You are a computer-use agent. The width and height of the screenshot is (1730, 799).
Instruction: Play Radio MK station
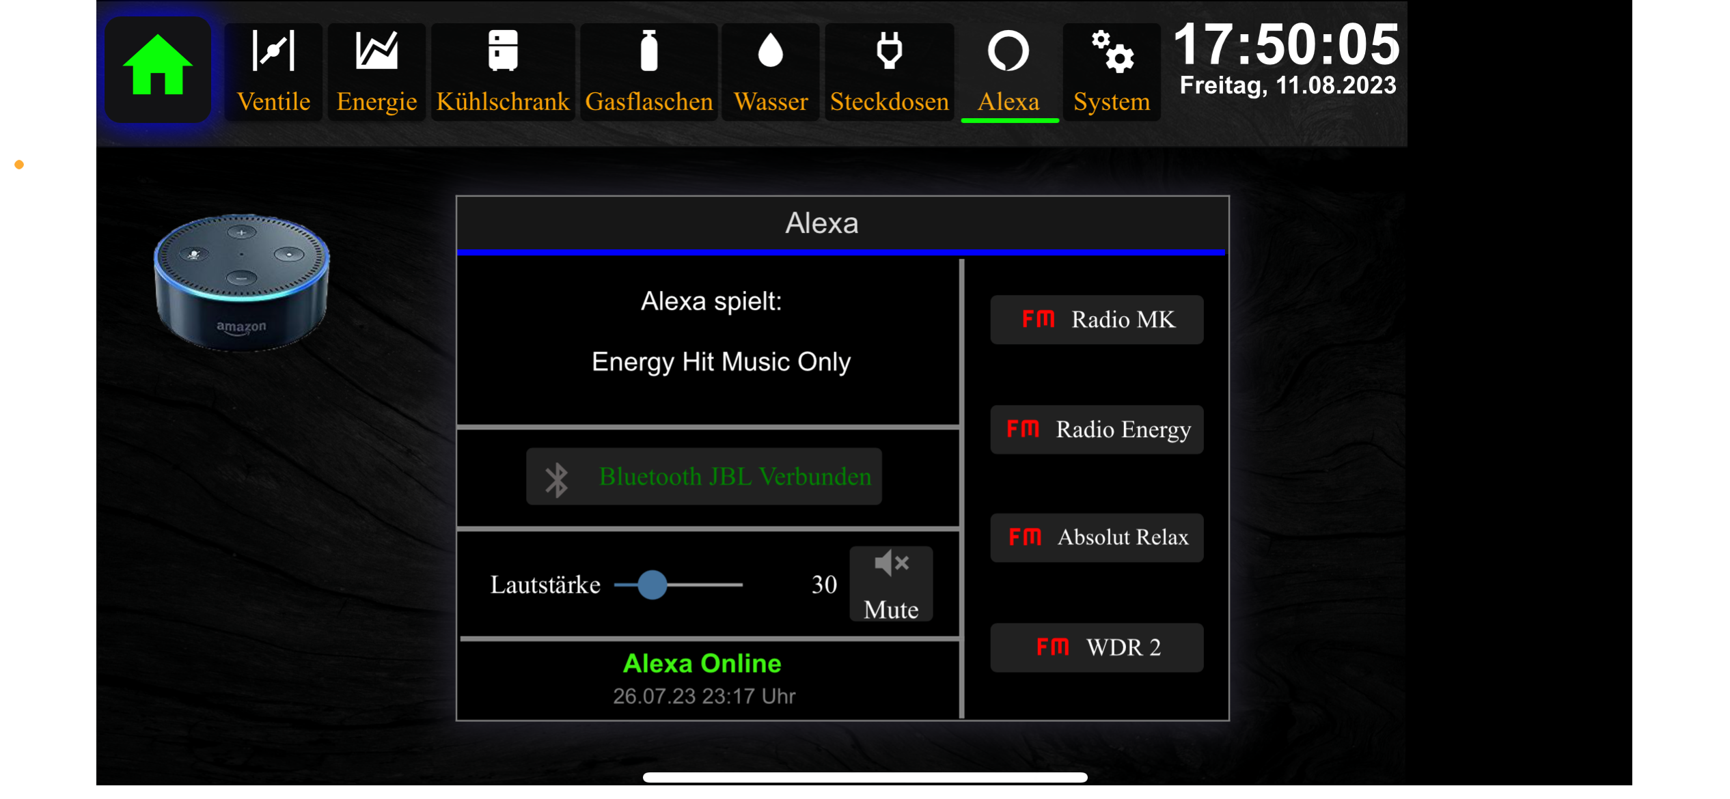point(1097,320)
